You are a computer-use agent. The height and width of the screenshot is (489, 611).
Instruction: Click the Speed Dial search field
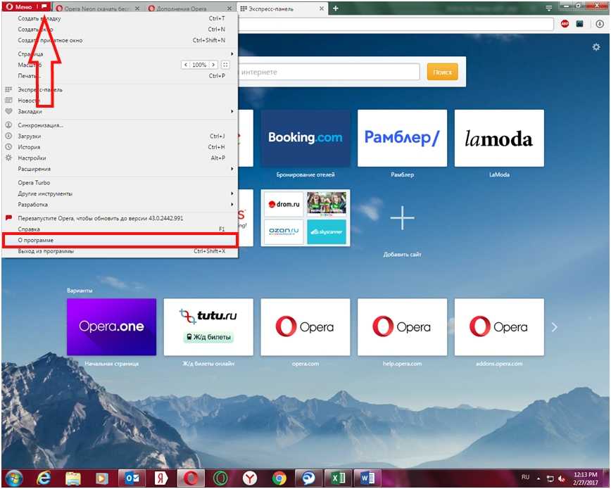click(x=329, y=72)
